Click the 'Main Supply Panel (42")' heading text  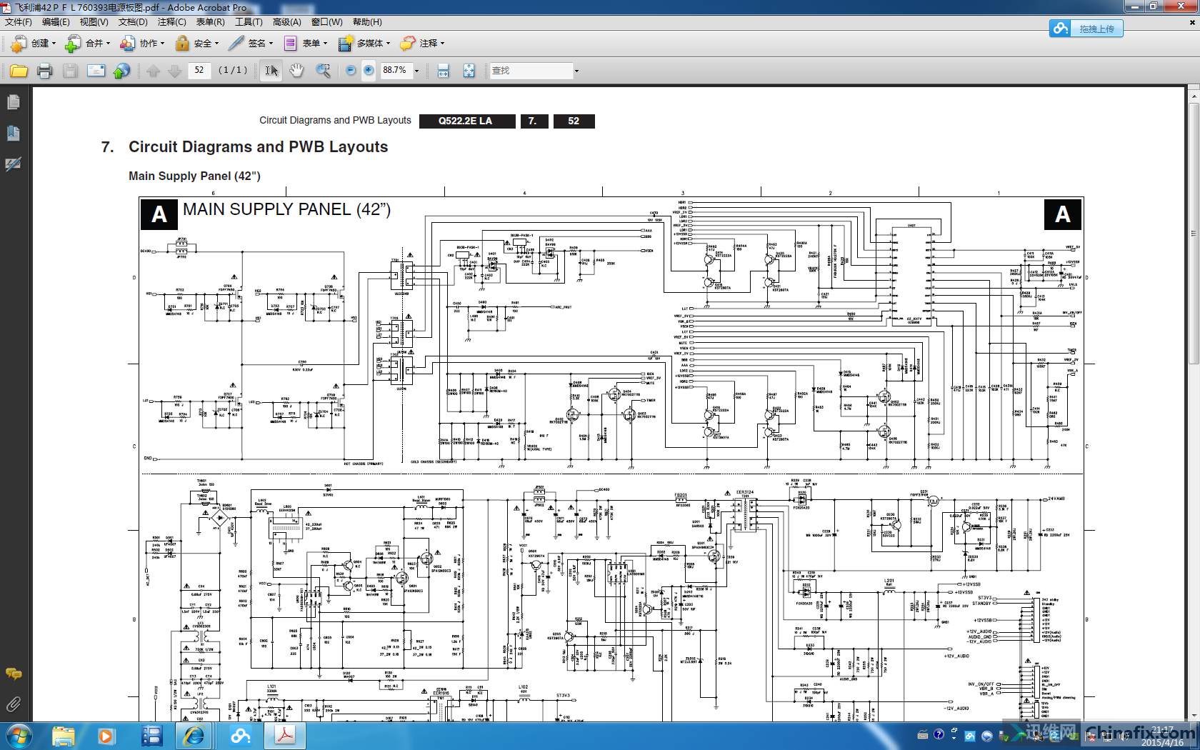pyautogui.click(x=194, y=176)
